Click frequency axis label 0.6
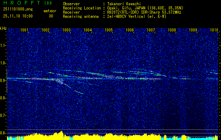 pos(3,133)
